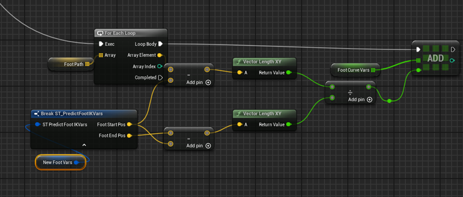Click the Foot Start Pos output pin
463x197 pixels.
tap(129, 125)
